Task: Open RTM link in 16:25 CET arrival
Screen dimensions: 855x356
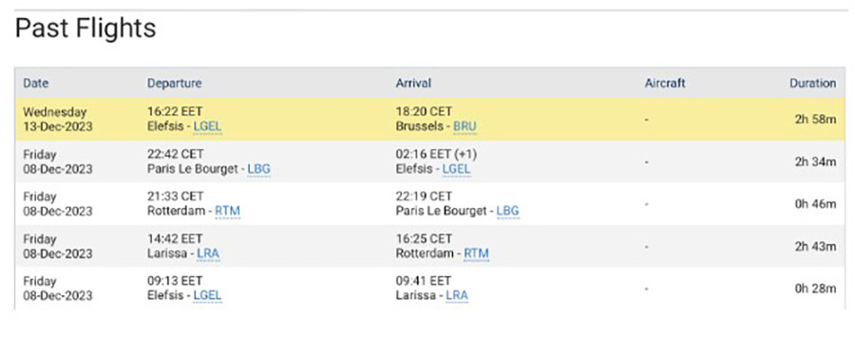Action: coord(476,253)
